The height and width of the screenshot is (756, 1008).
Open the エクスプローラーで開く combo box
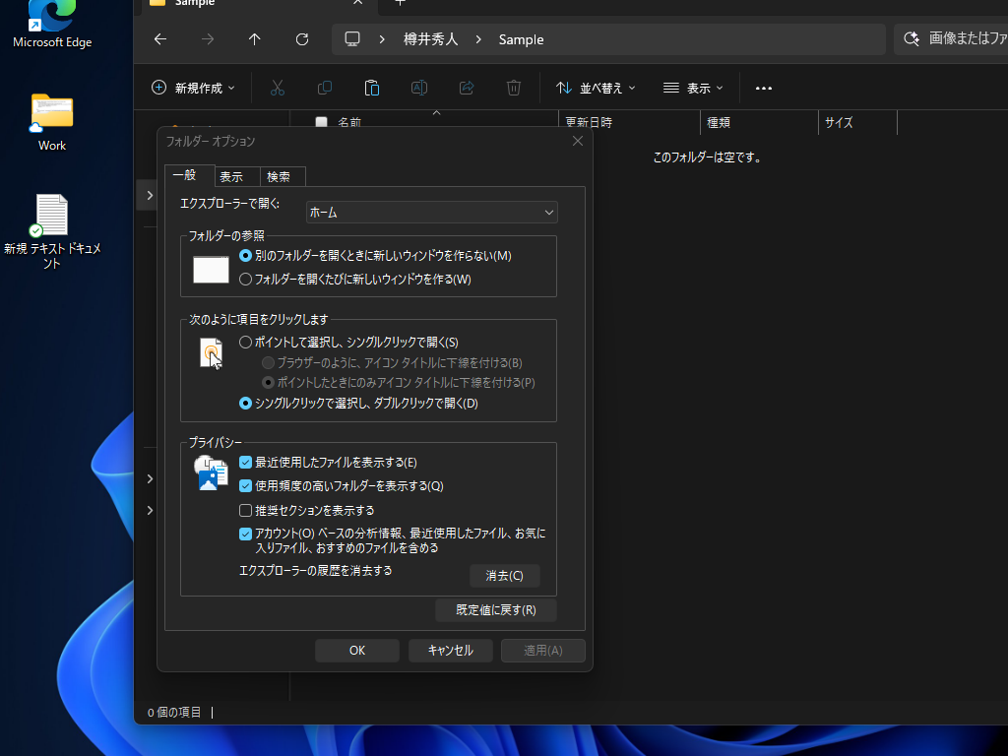pos(432,213)
